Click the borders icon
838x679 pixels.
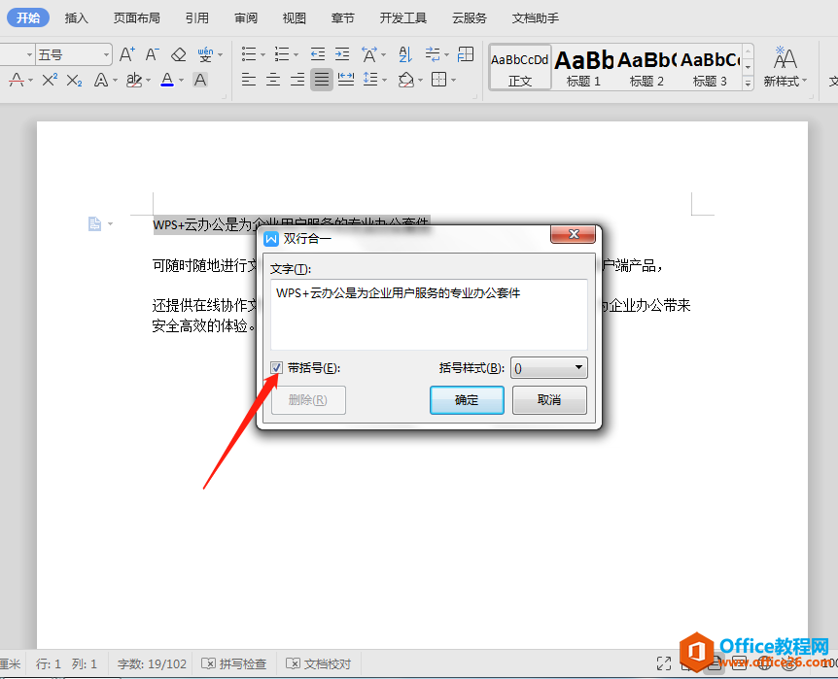click(x=438, y=80)
